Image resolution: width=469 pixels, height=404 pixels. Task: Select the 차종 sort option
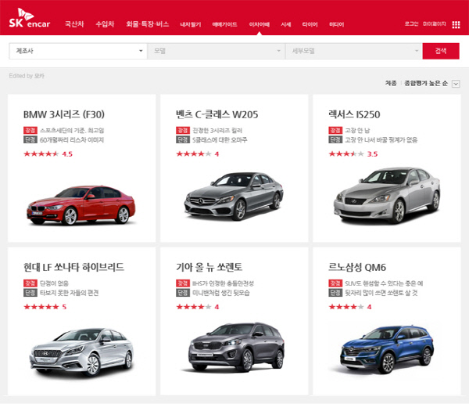pos(391,83)
